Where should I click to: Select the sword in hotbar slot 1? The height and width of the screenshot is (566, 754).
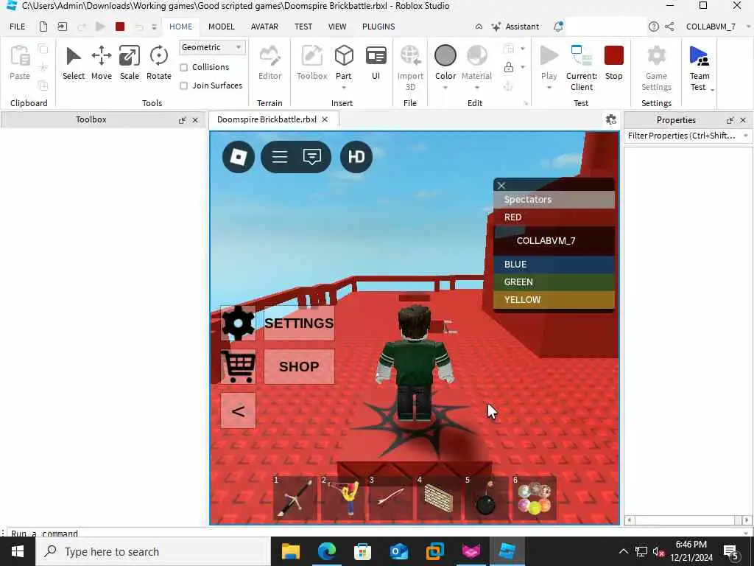(295, 498)
